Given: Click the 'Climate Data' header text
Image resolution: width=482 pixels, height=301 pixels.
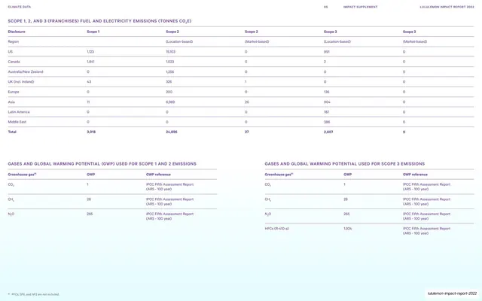Looking at the screenshot, I should pyautogui.click(x=20, y=7).
